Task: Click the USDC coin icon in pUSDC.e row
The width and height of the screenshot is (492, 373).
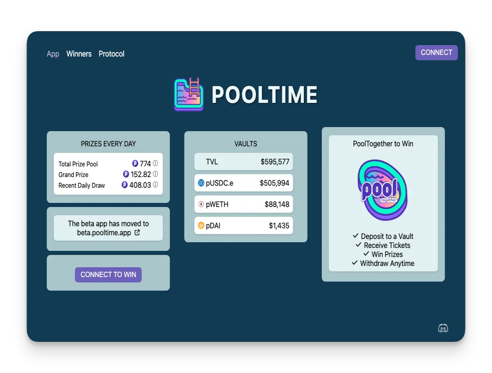Action: click(x=201, y=183)
